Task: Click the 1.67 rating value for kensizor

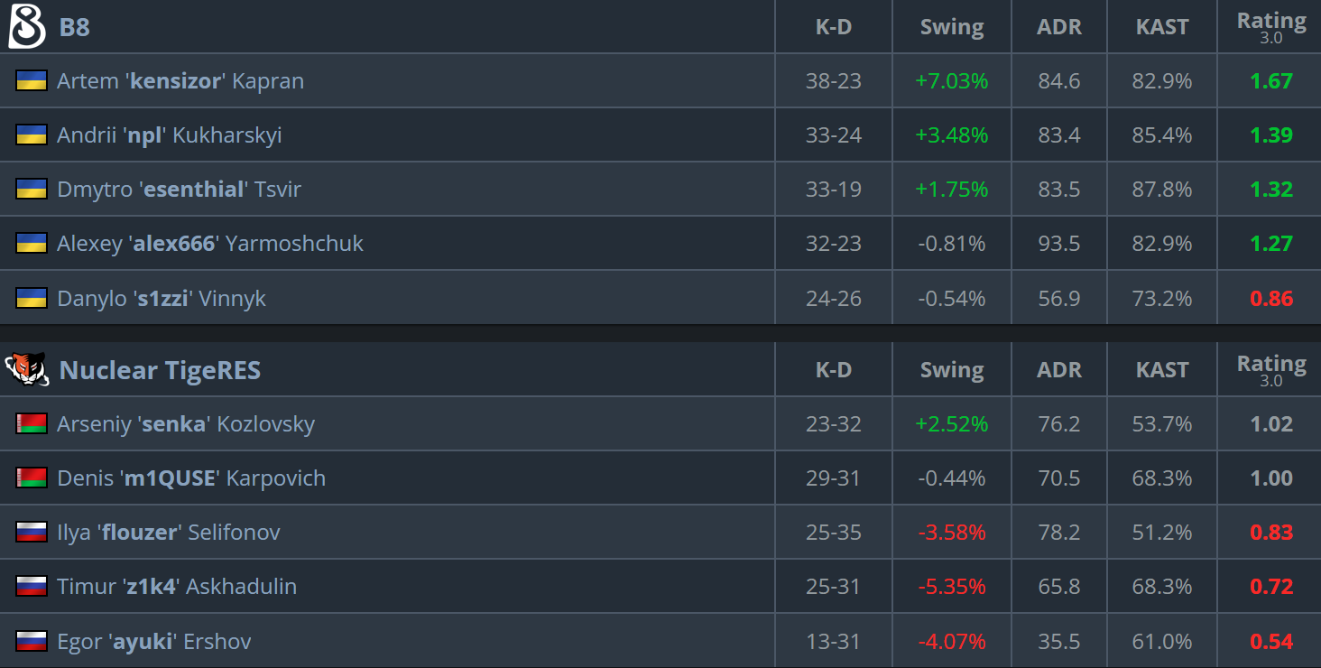Action: coord(1271,81)
